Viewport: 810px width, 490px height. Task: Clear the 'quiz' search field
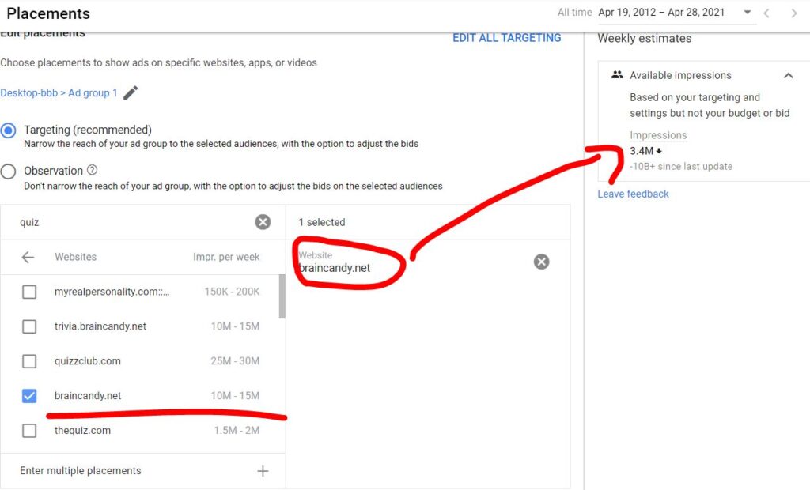pos(263,222)
